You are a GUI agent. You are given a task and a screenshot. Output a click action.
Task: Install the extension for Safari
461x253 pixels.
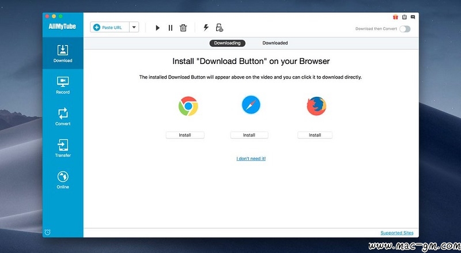click(249, 135)
